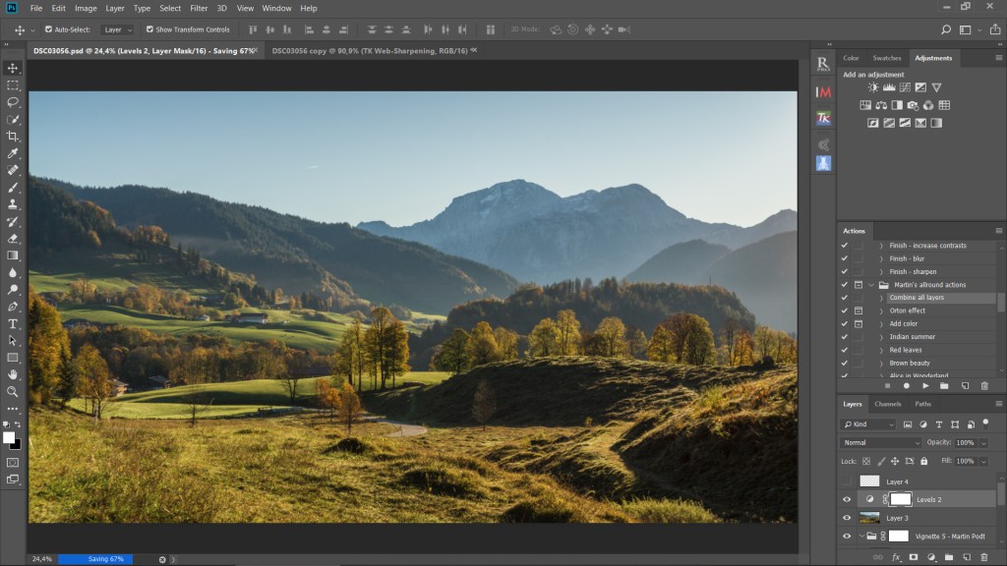Add a Brightness/Contrast adjustment

pos(873,87)
